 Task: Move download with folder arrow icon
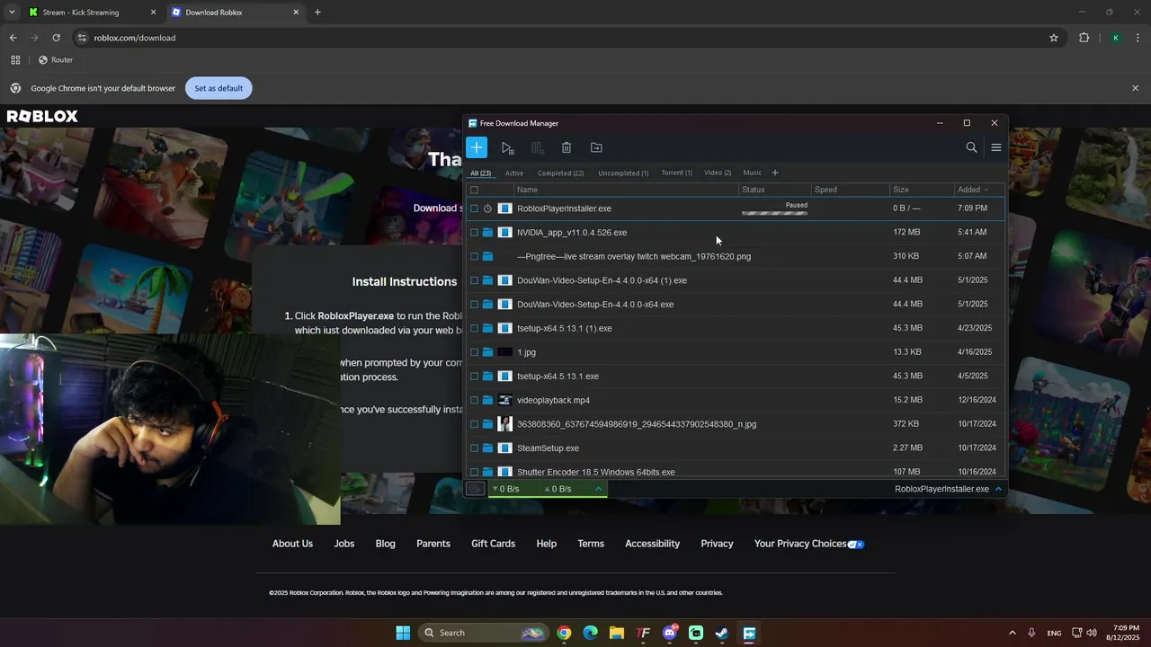click(596, 147)
